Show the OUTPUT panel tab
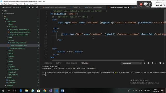Viewport: 166px width, 93px height. (x=59, y=63)
